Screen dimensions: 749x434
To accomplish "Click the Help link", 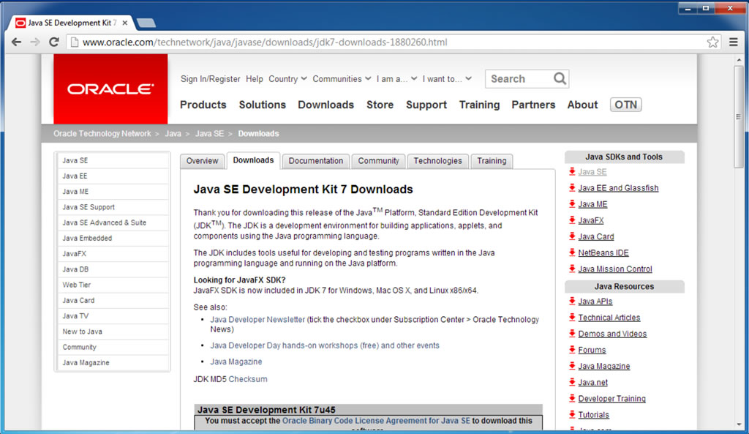I will coord(254,79).
